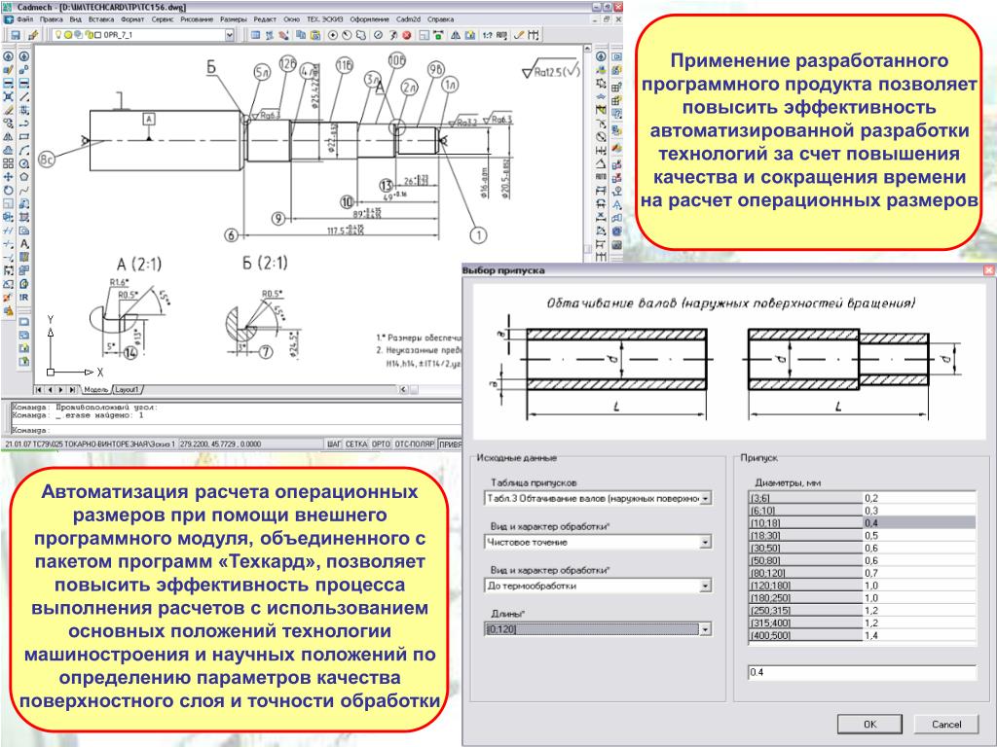997x747 pixels.
Task: Click the Save floppy-disk icon
Action: click(x=16, y=35)
